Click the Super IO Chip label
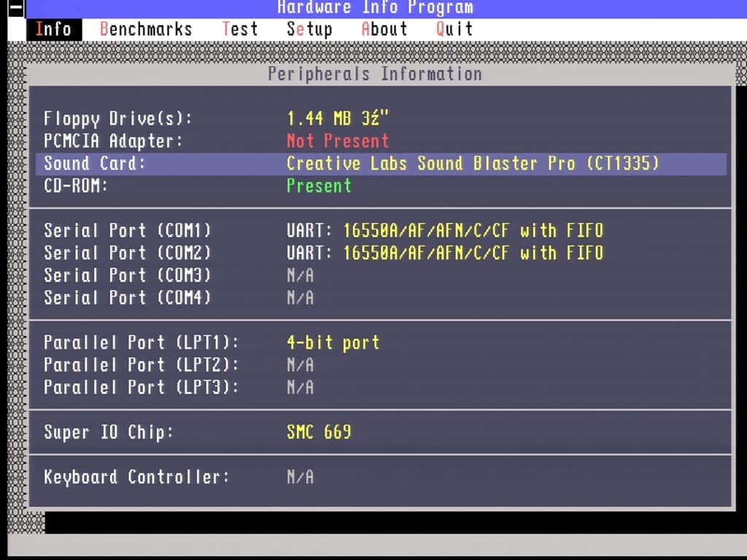The image size is (747, 560). point(109,432)
